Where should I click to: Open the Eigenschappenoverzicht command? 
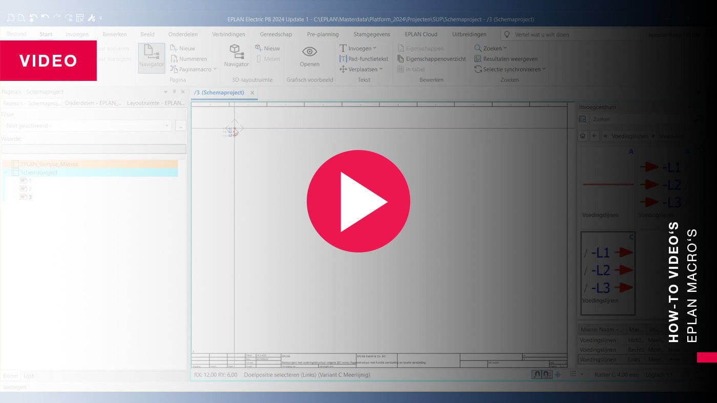coord(432,59)
